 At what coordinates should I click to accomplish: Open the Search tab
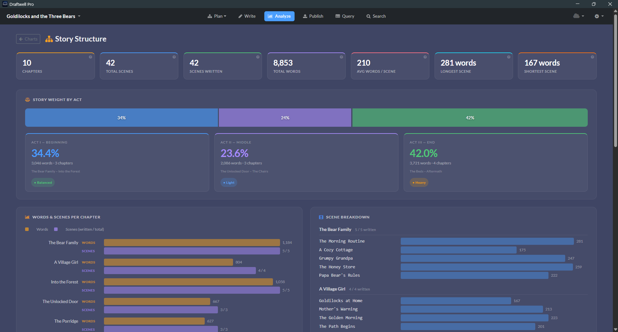click(376, 16)
